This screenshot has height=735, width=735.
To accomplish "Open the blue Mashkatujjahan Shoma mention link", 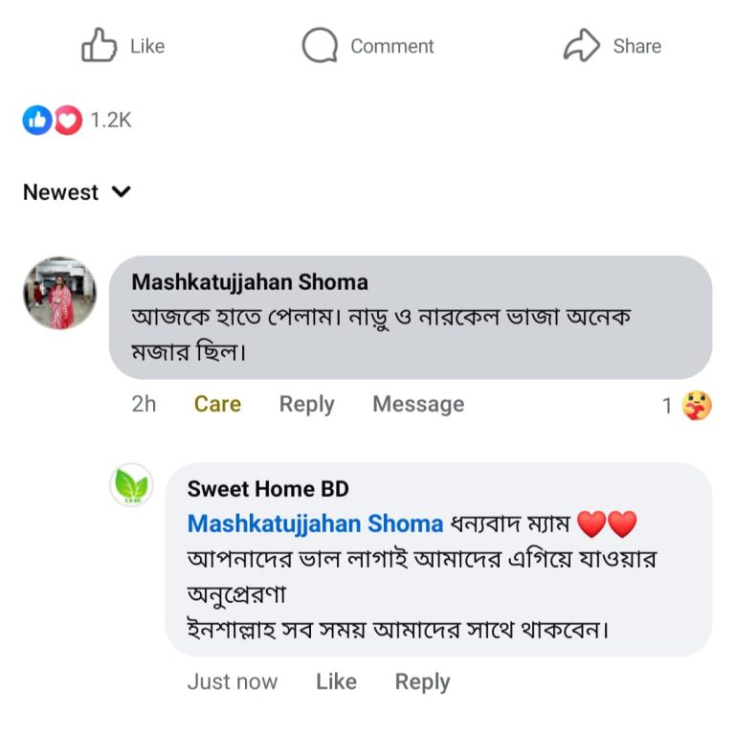I will [x=315, y=523].
